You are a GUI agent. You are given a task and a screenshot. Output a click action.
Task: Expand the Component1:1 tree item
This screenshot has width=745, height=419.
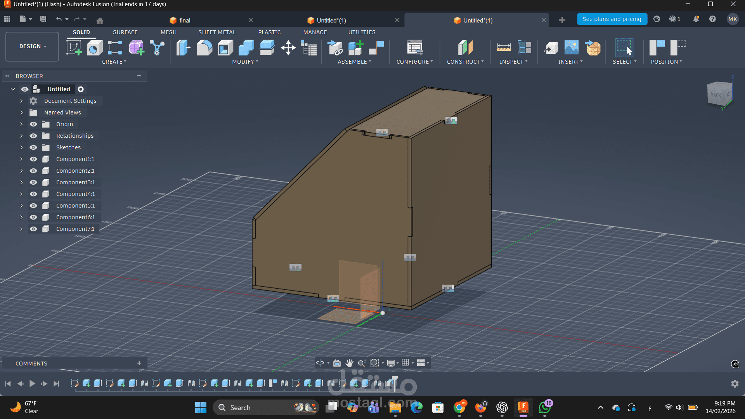[x=21, y=159]
